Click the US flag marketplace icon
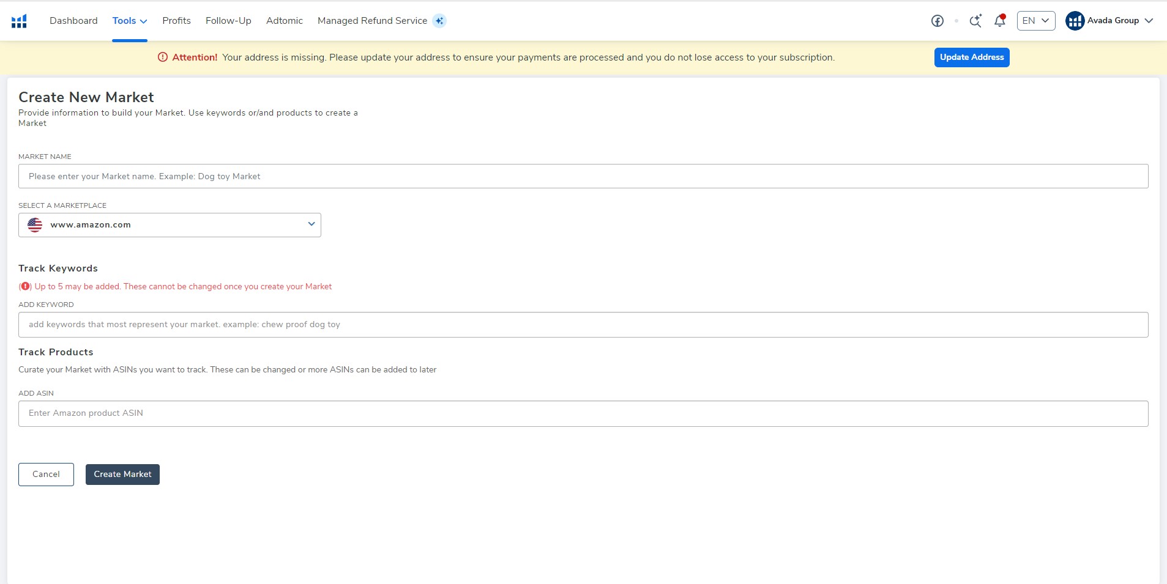 coord(35,225)
